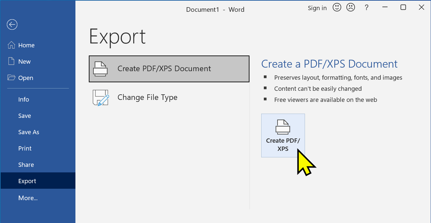Image resolution: width=431 pixels, height=223 pixels.
Task: Select New in the sidebar
Action: tap(38, 62)
